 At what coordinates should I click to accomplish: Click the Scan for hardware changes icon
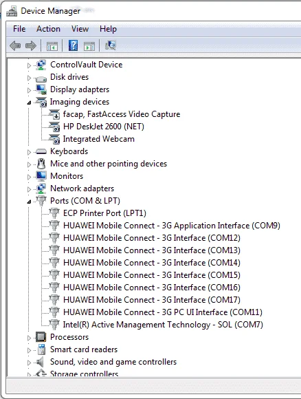[x=111, y=45]
